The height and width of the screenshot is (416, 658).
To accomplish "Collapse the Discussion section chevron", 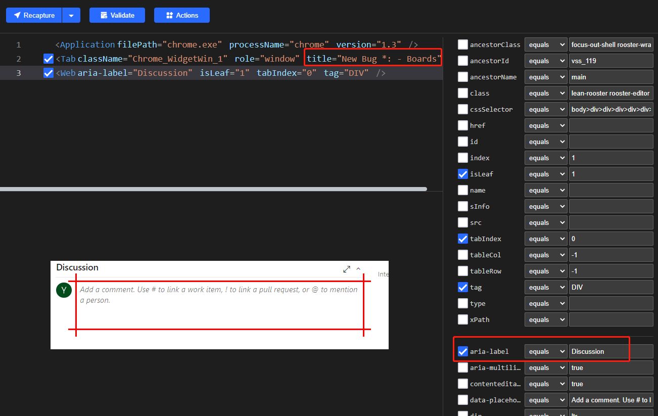I will coord(358,269).
